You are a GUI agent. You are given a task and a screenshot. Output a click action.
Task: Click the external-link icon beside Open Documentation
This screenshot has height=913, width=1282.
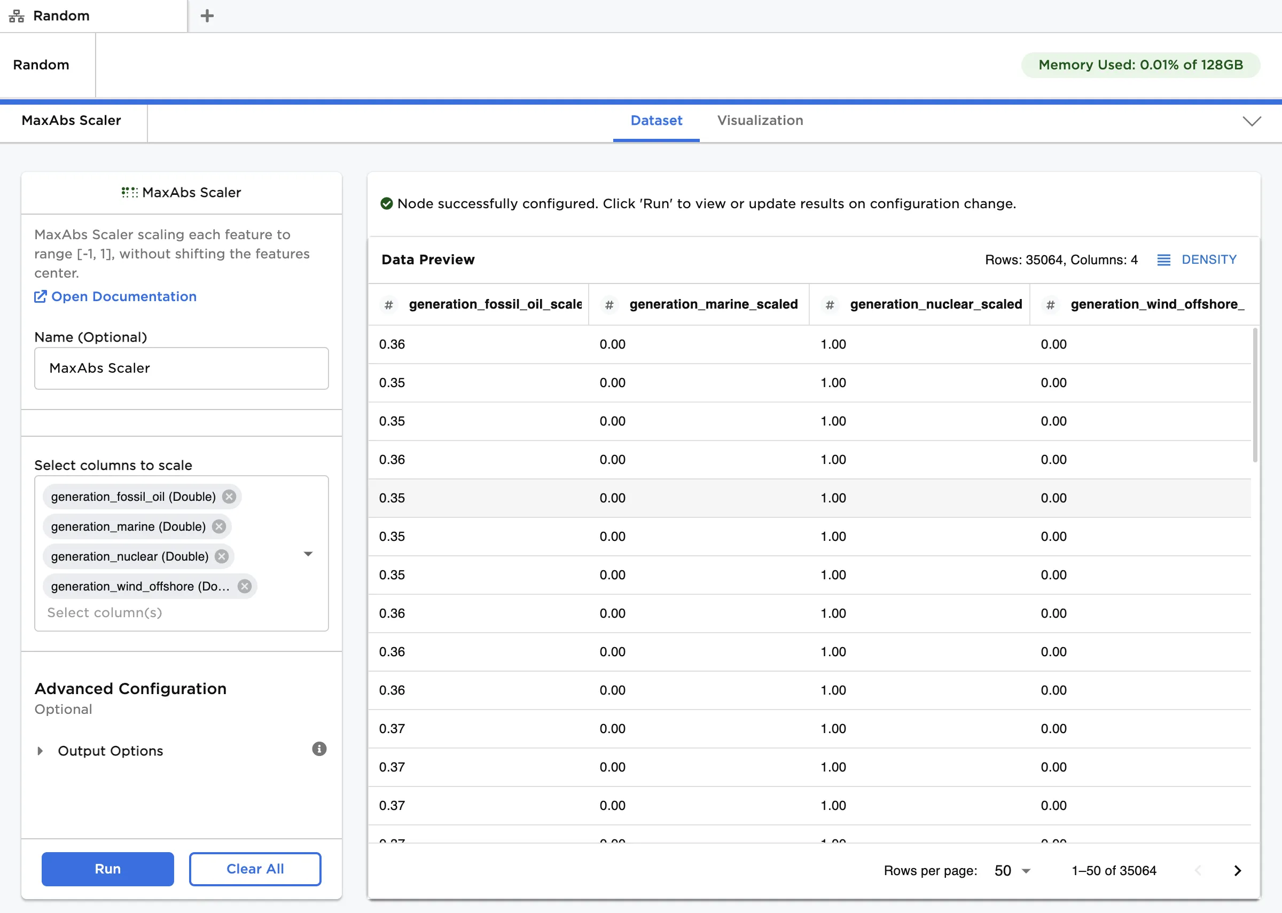[41, 296]
